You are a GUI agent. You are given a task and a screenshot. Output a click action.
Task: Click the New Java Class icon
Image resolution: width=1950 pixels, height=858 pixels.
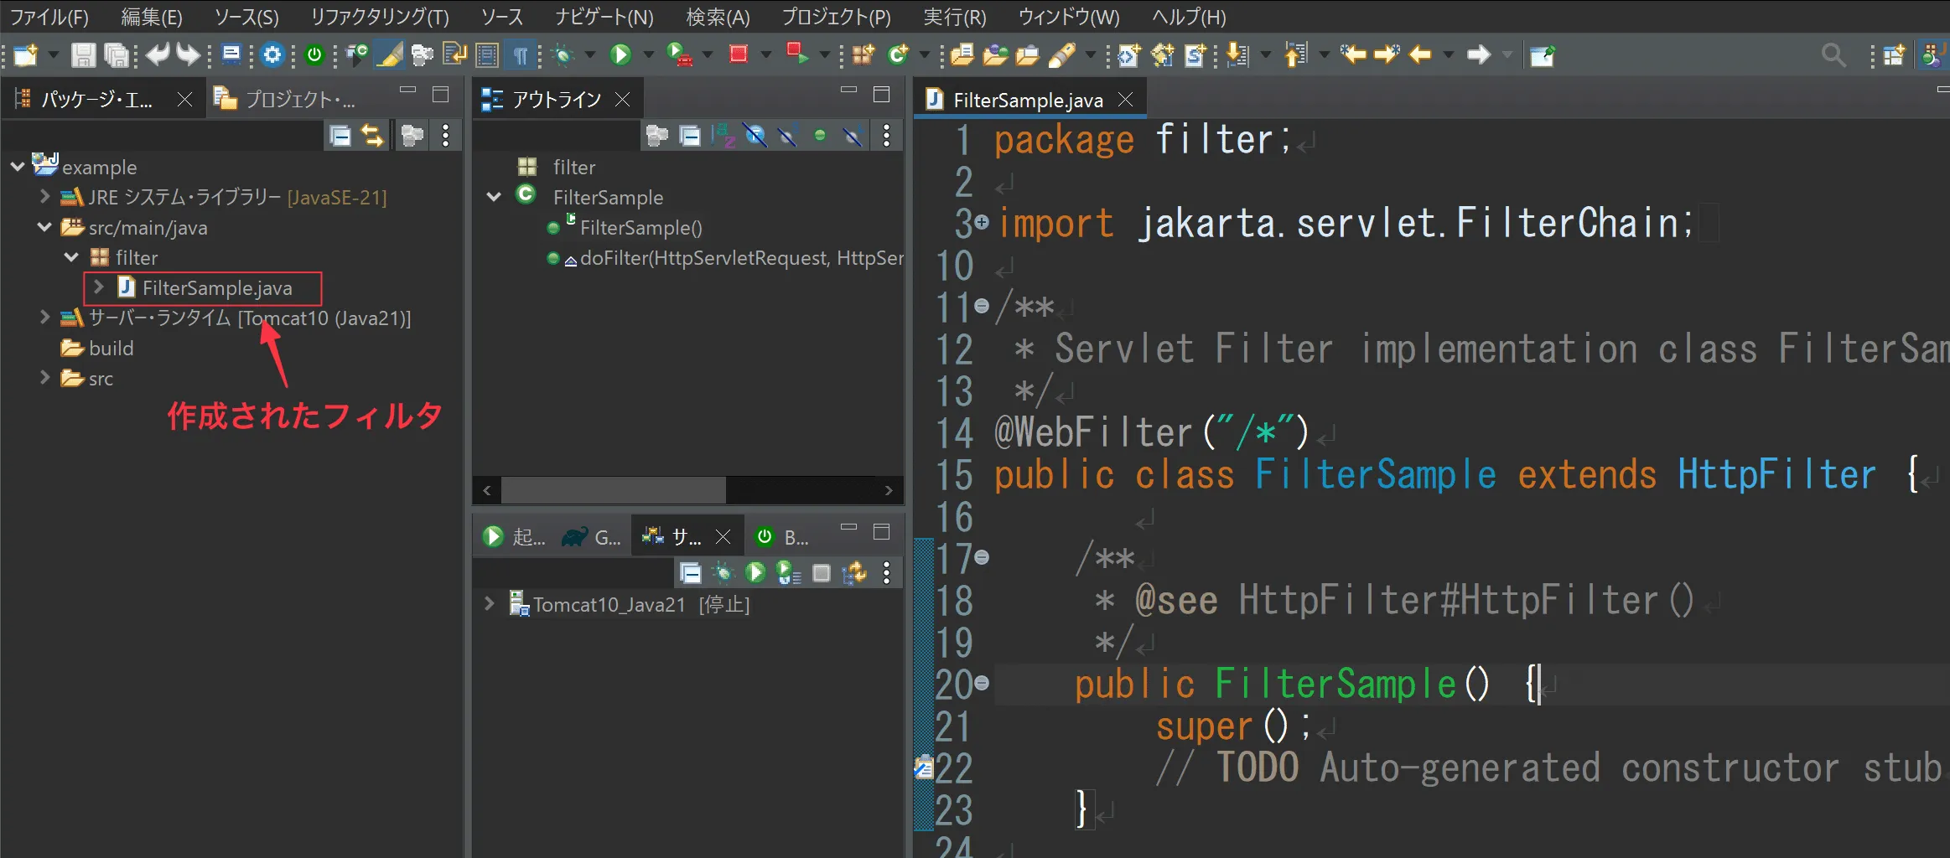click(x=898, y=55)
